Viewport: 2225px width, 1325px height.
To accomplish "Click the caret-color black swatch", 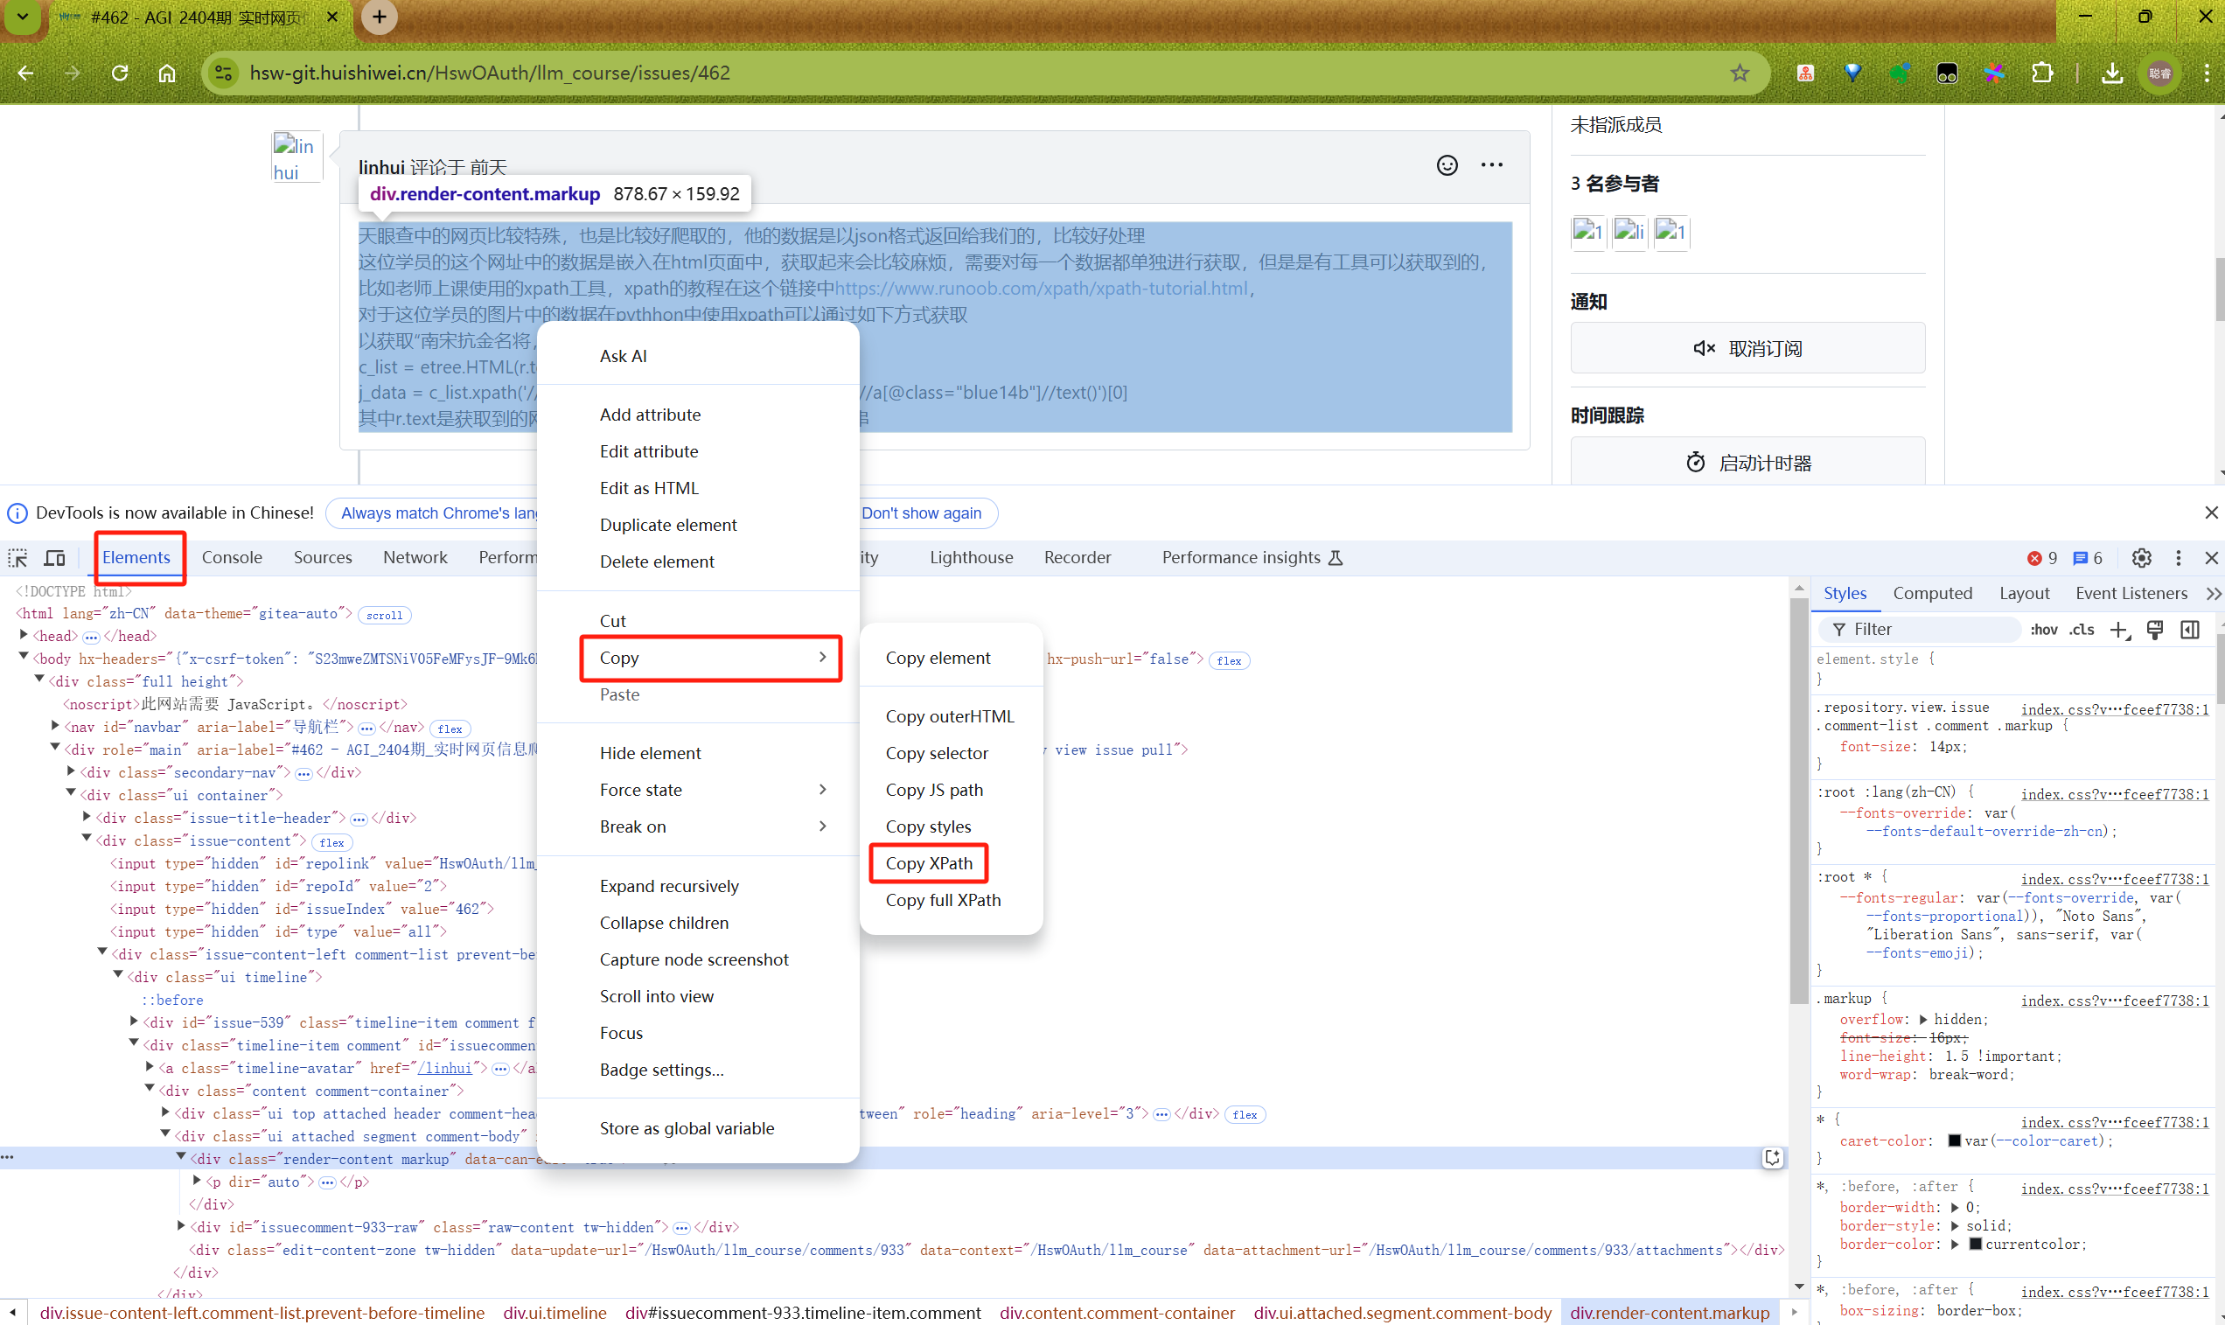I will 1954,1141.
